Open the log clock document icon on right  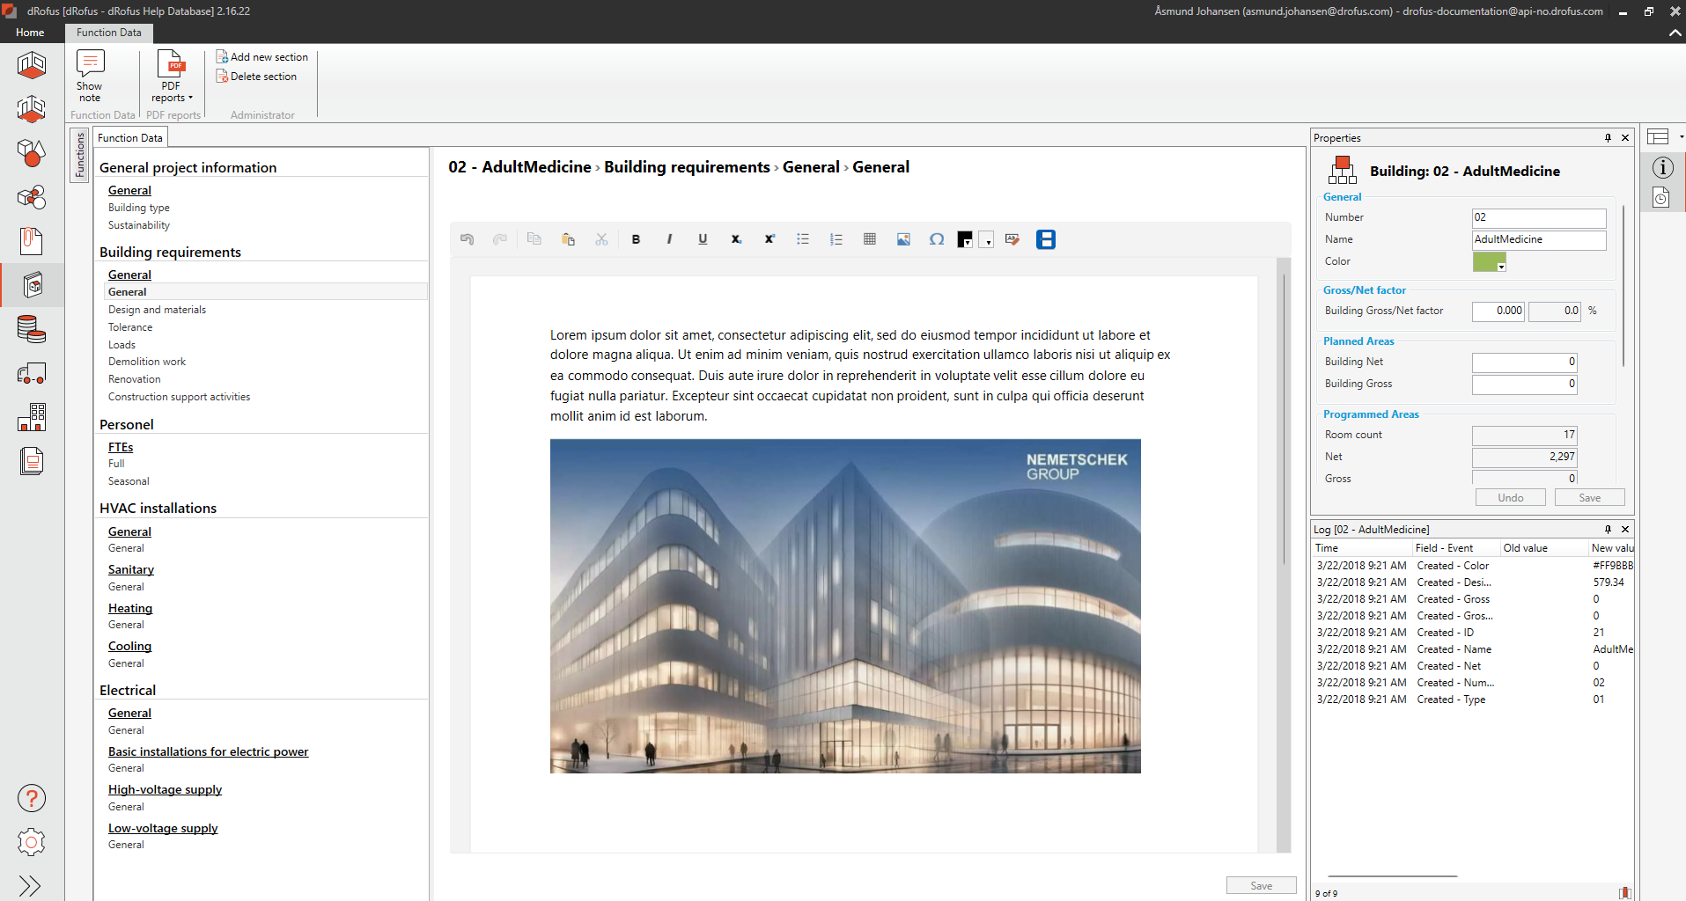point(1660,198)
